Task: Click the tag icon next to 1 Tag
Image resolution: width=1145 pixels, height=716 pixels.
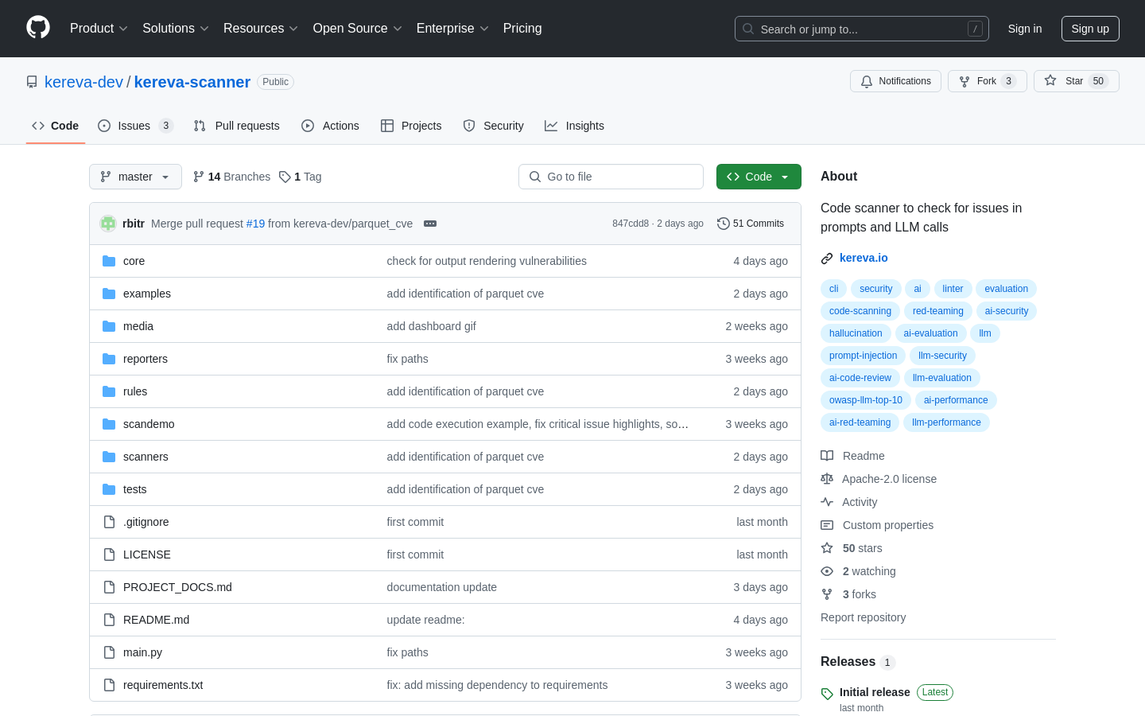Action: (x=285, y=177)
